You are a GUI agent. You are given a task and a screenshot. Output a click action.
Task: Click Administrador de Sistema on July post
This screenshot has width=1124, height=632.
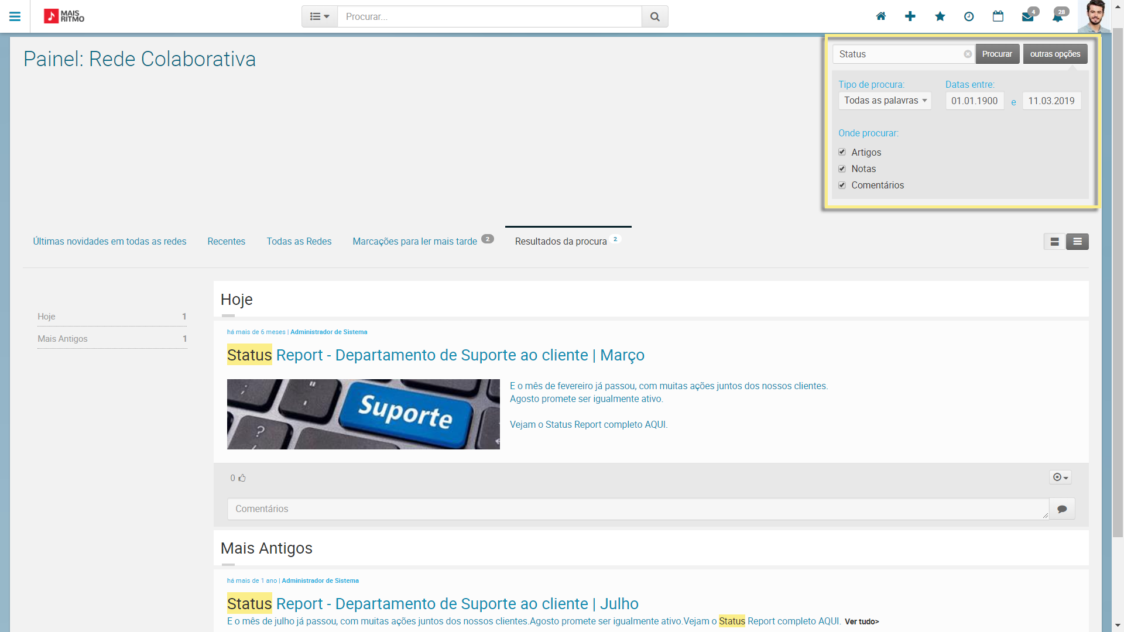[x=320, y=581]
